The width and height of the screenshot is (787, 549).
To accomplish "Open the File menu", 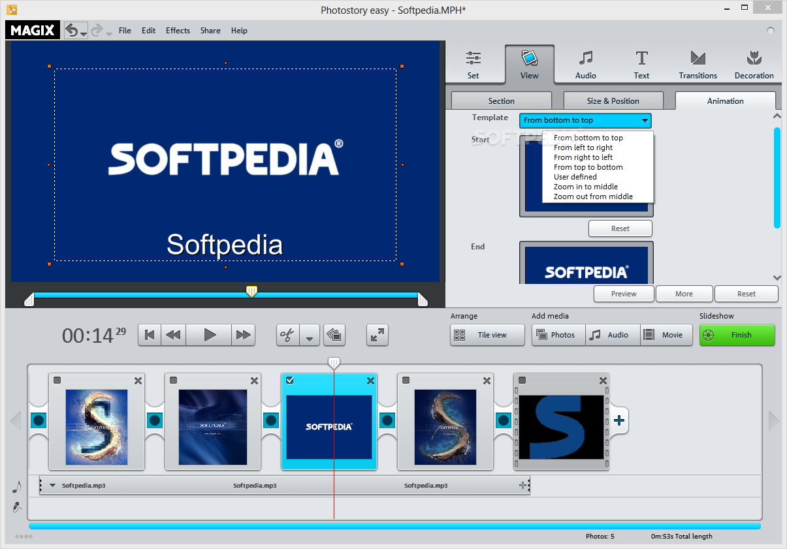I will point(125,31).
